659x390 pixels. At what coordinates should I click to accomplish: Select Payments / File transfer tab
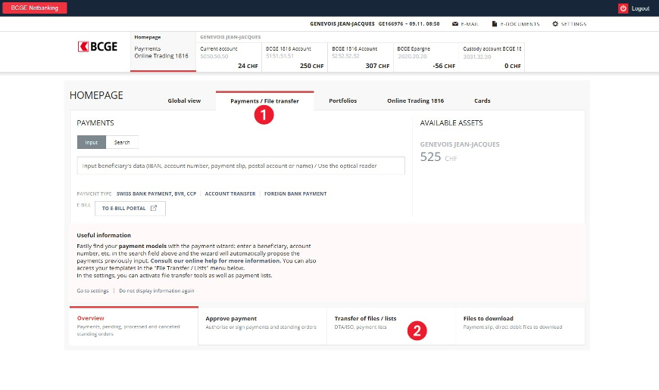(x=264, y=101)
